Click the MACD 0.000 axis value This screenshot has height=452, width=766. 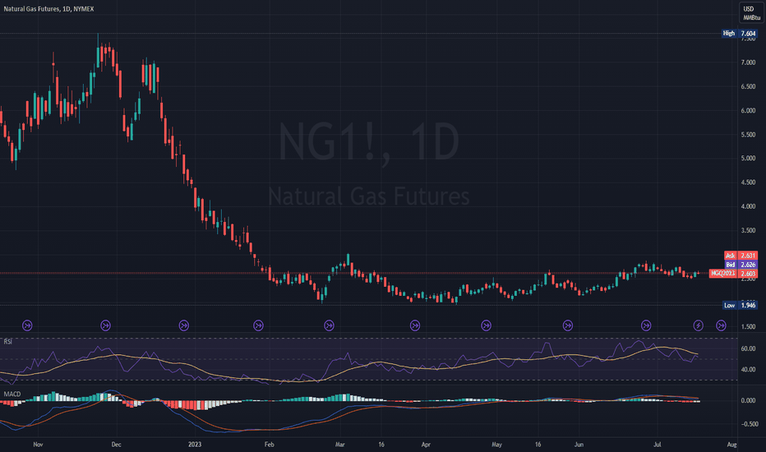tap(748, 400)
